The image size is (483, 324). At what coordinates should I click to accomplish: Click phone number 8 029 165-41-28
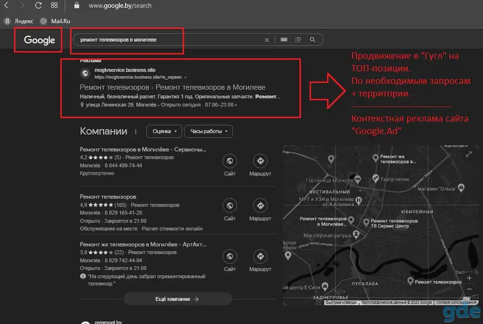(x=123, y=213)
